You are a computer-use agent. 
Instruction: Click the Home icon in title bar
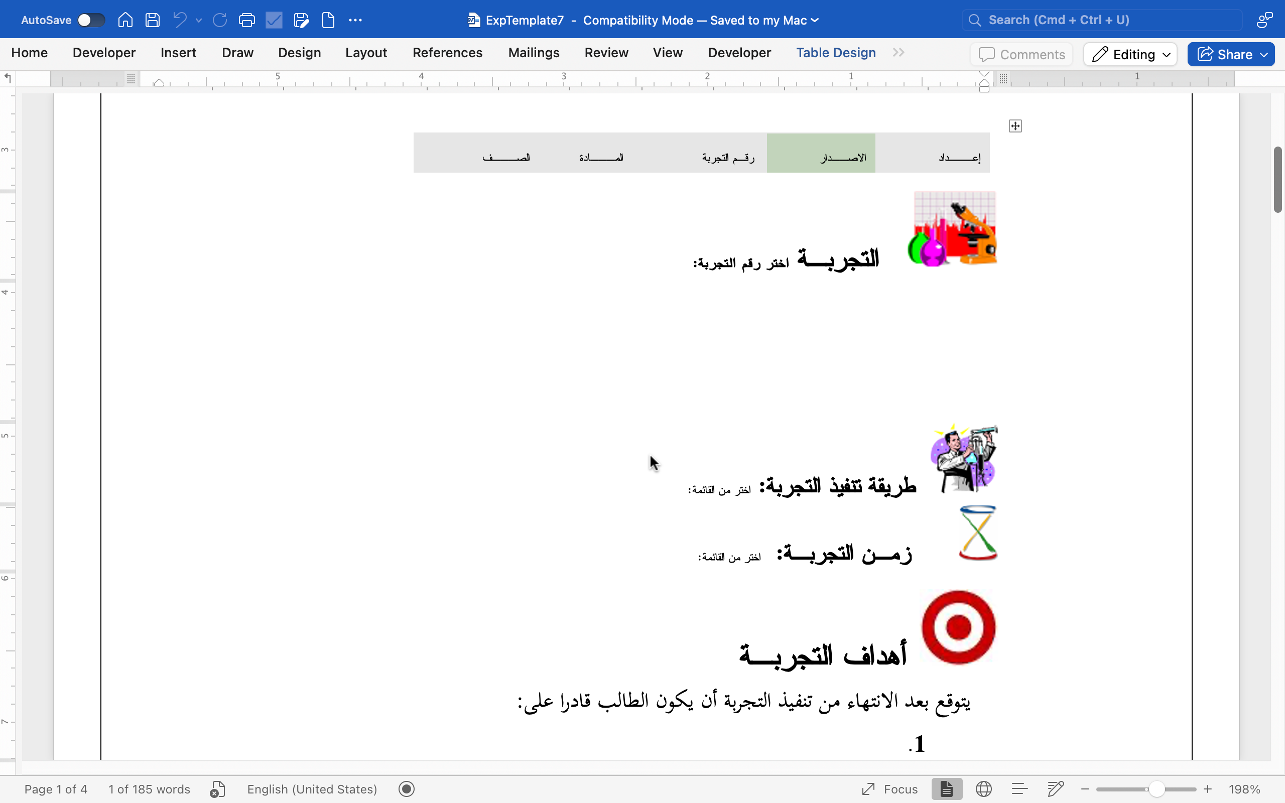(x=125, y=20)
